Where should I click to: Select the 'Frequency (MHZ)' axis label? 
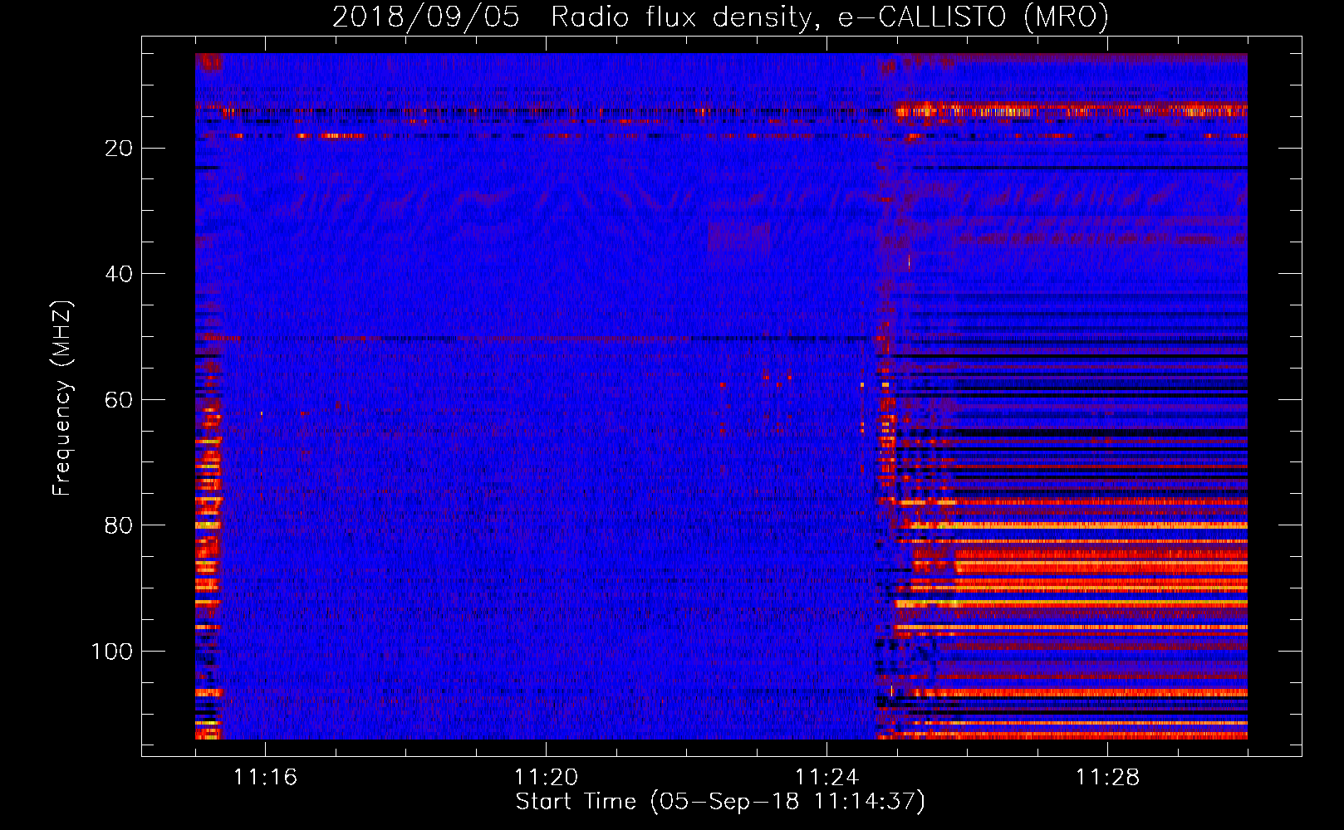coord(62,398)
